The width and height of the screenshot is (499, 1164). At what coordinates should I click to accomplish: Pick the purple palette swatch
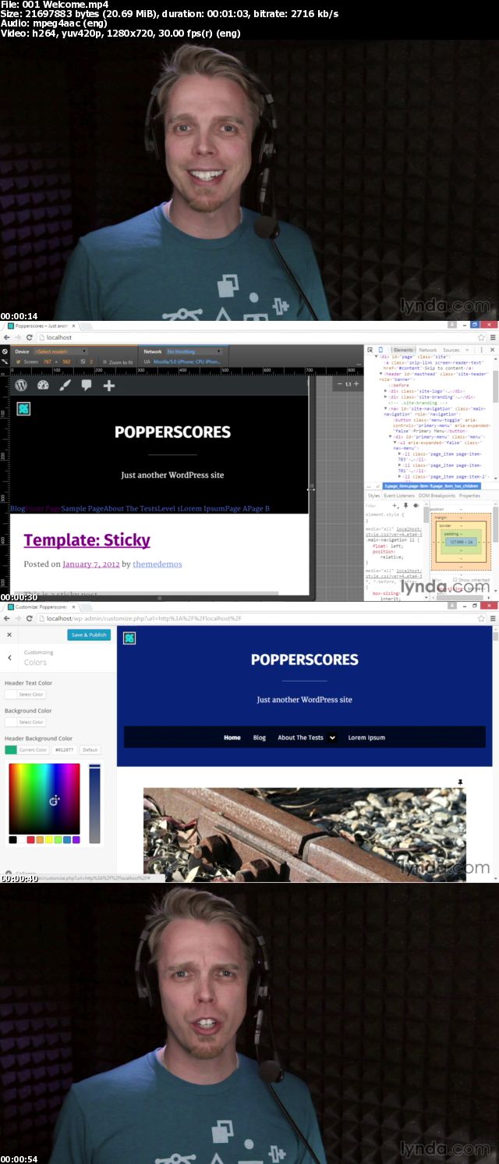coord(76,839)
